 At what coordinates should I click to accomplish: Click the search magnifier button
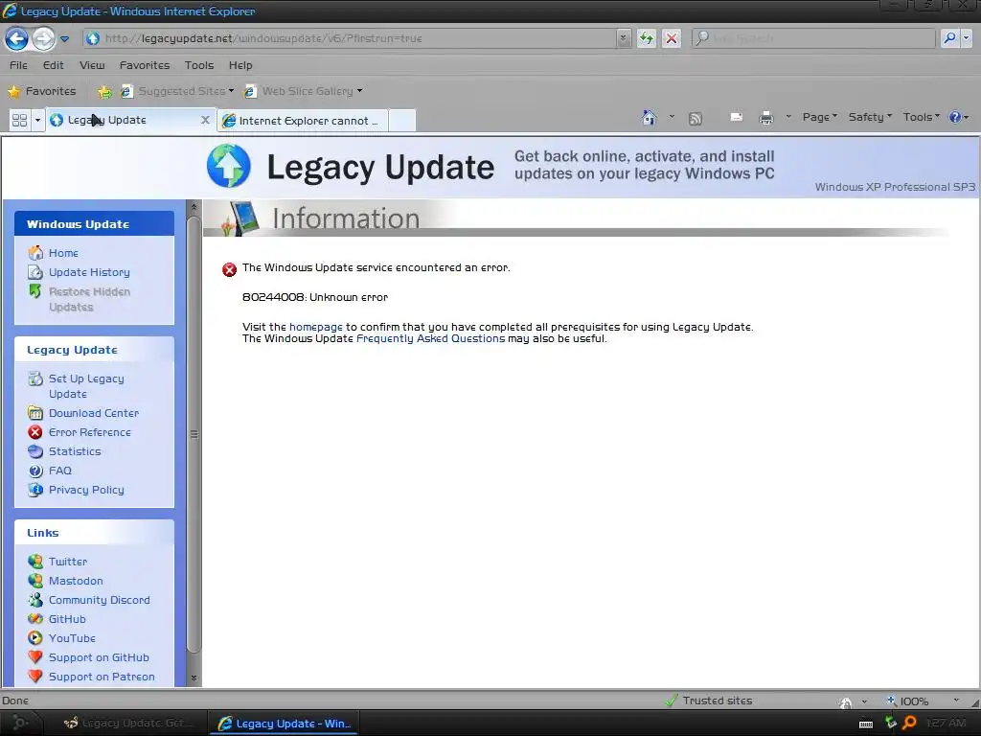click(949, 38)
